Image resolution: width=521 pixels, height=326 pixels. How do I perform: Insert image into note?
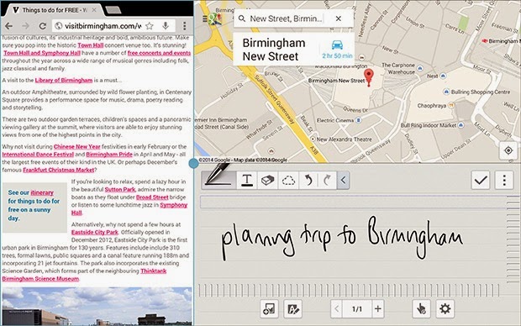tap(269, 308)
